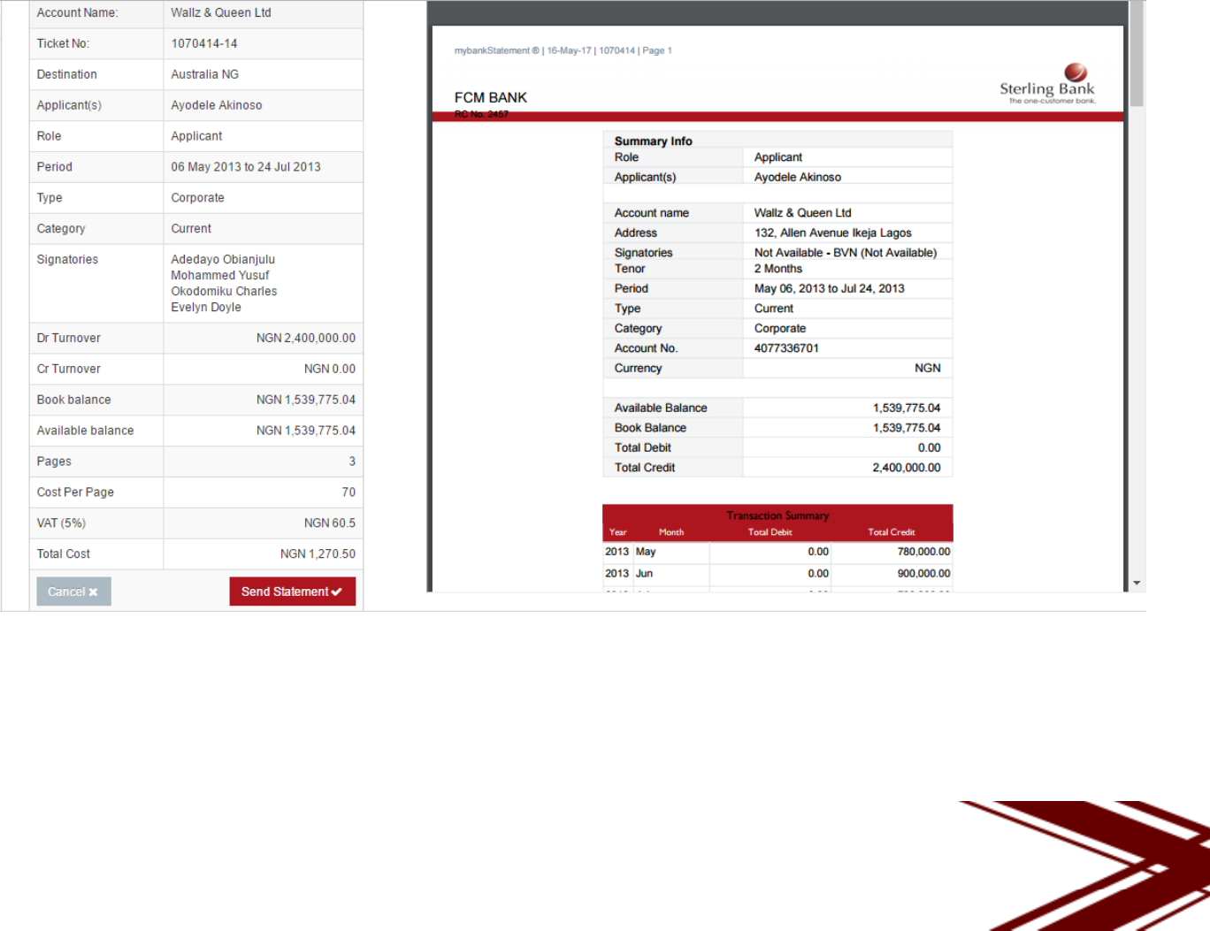Screen dimensions: 1210x931
Task: Click the scroll-down arrow of statement preview
Action: click(x=1137, y=584)
